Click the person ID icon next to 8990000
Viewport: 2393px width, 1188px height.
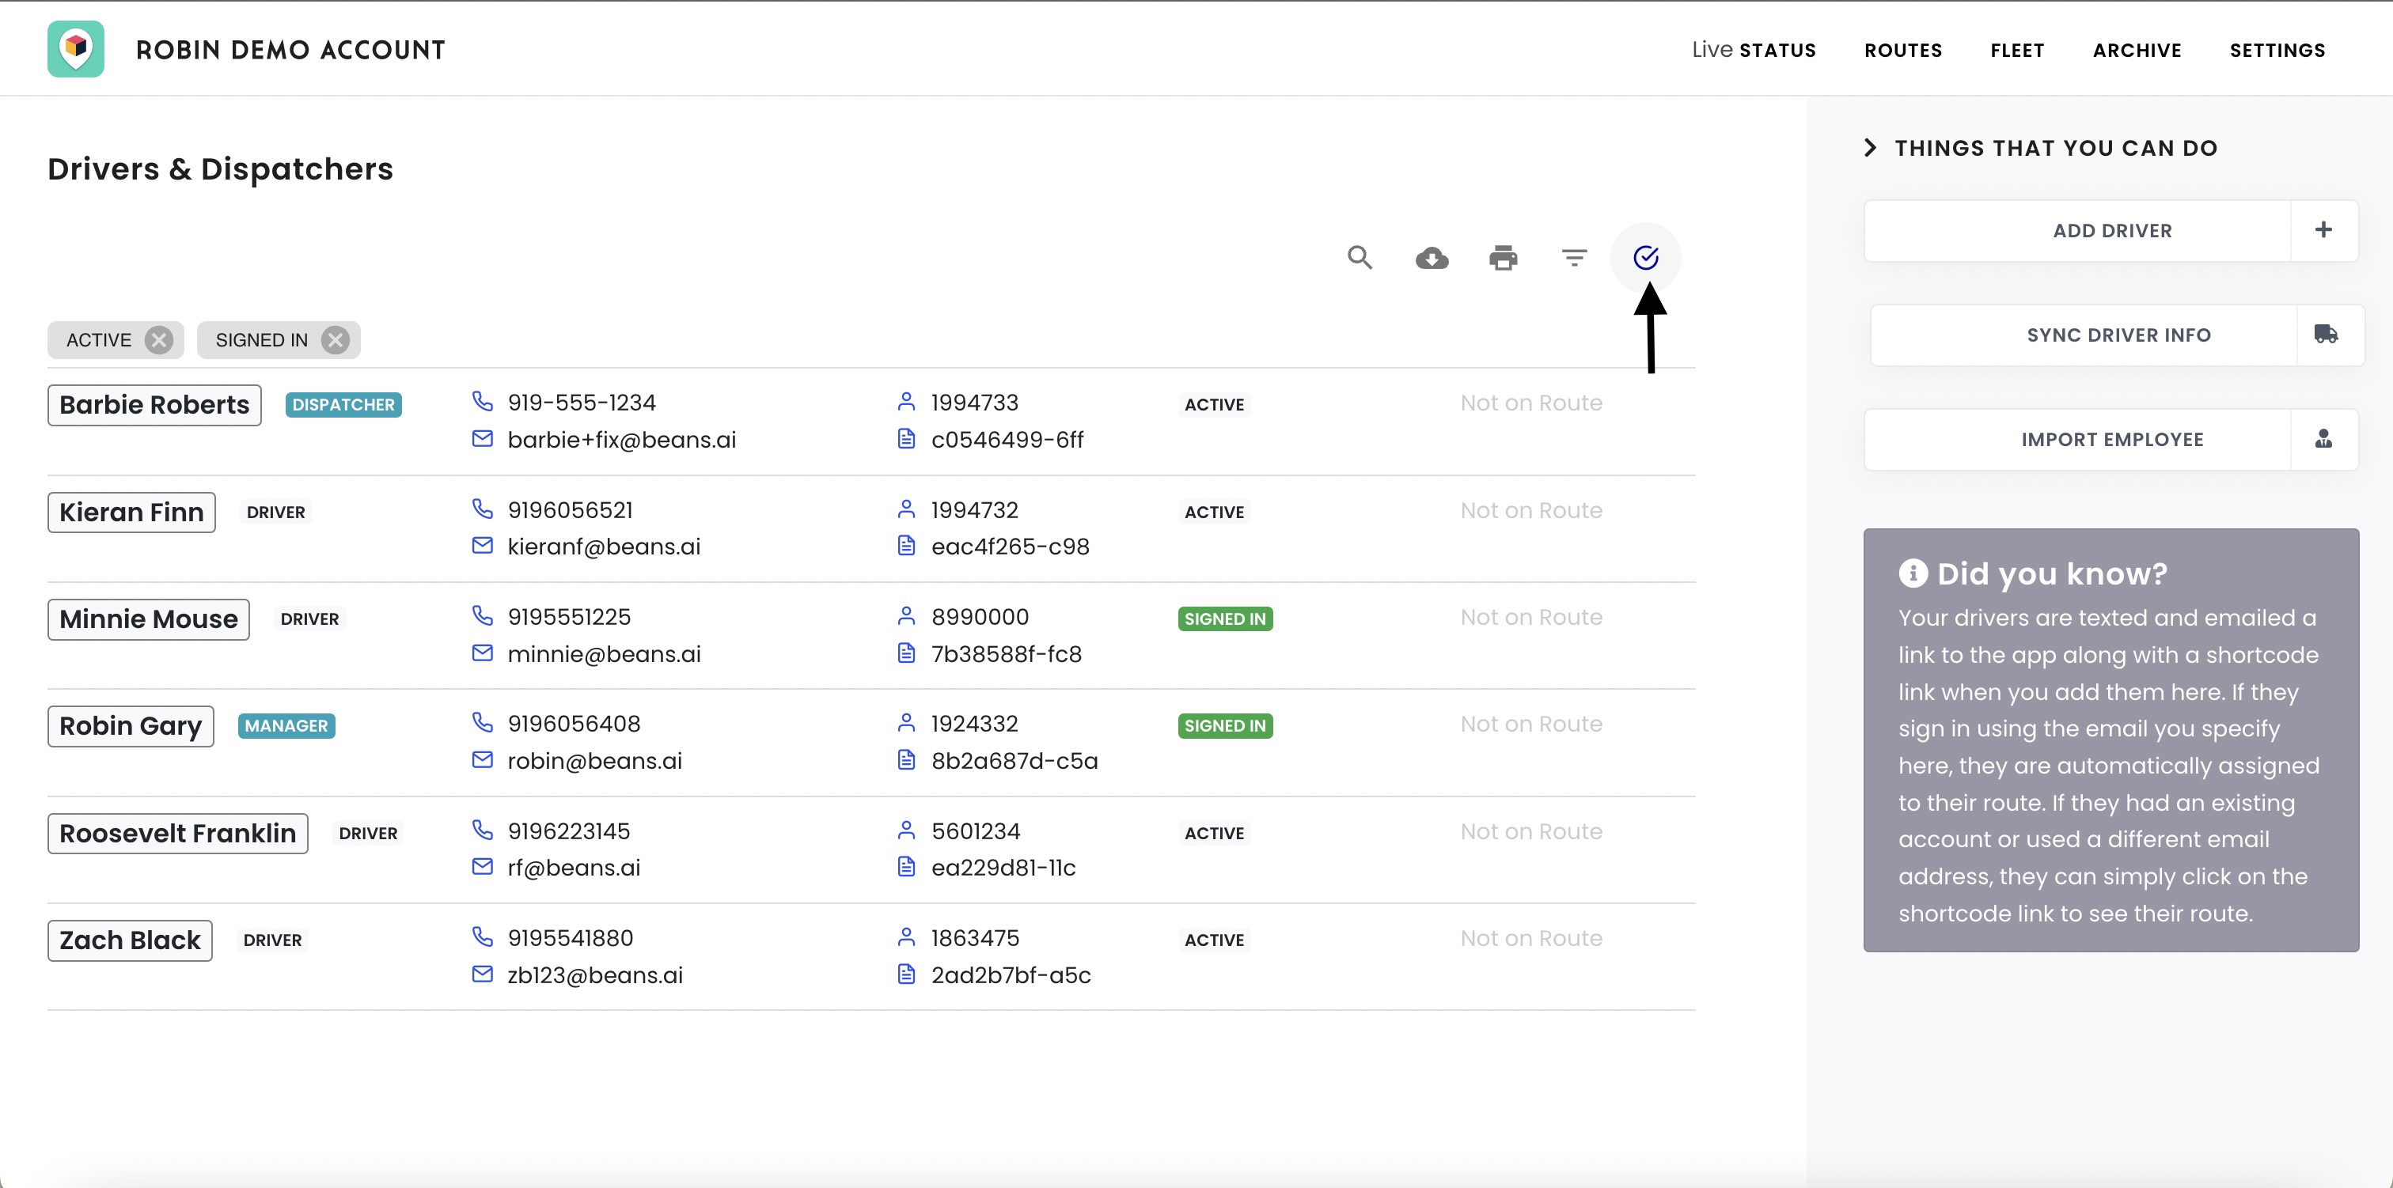point(906,616)
